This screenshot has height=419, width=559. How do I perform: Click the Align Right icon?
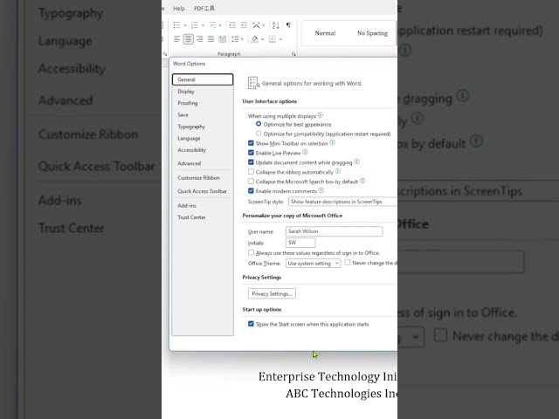click(x=200, y=39)
